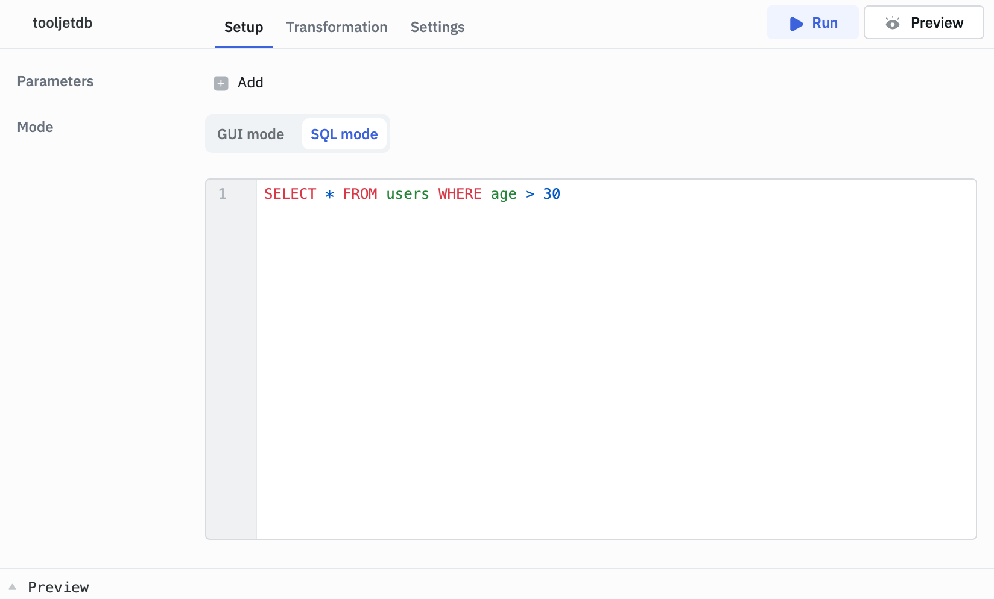Screen dimensions: 994x599
Task: Click the Preview text in top-right button
Action: [x=936, y=23]
